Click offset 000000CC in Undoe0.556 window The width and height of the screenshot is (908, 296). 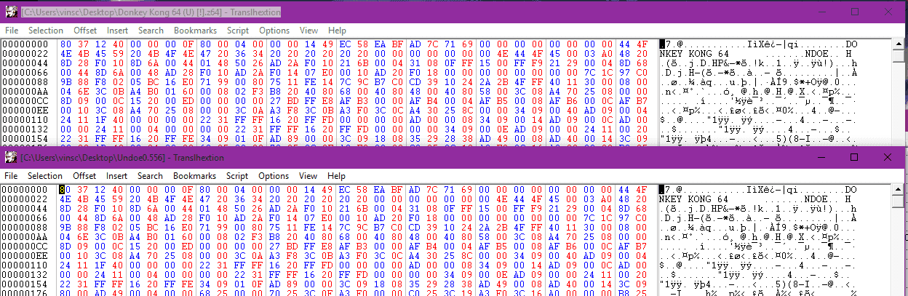click(x=24, y=246)
